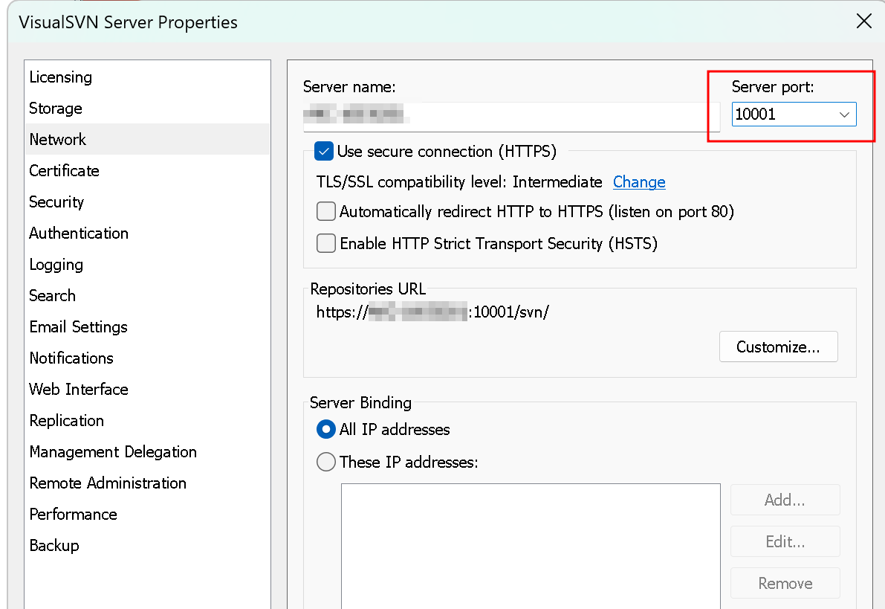Click the Change TLS/SSL compatibility link
Screen dimensions: 885x609
[639, 182]
